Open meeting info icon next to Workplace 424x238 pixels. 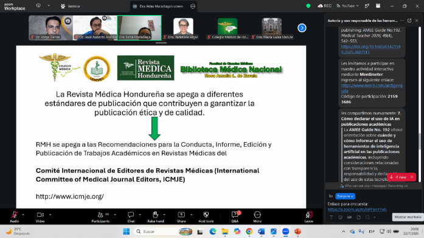point(38,5)
